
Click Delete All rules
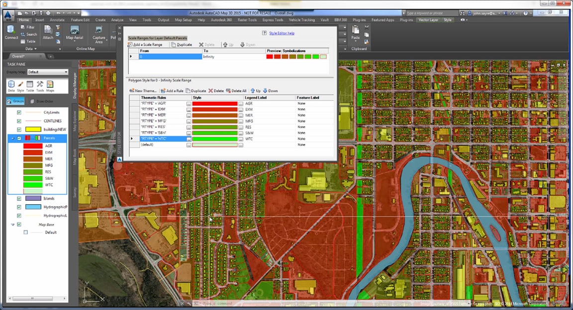click(x=236, y=90)
